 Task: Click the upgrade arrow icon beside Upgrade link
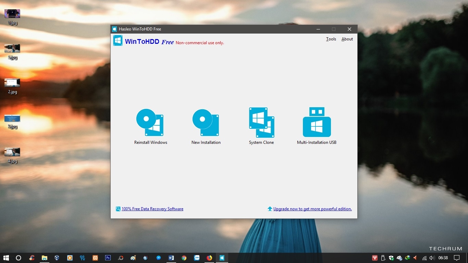point(270,209)
